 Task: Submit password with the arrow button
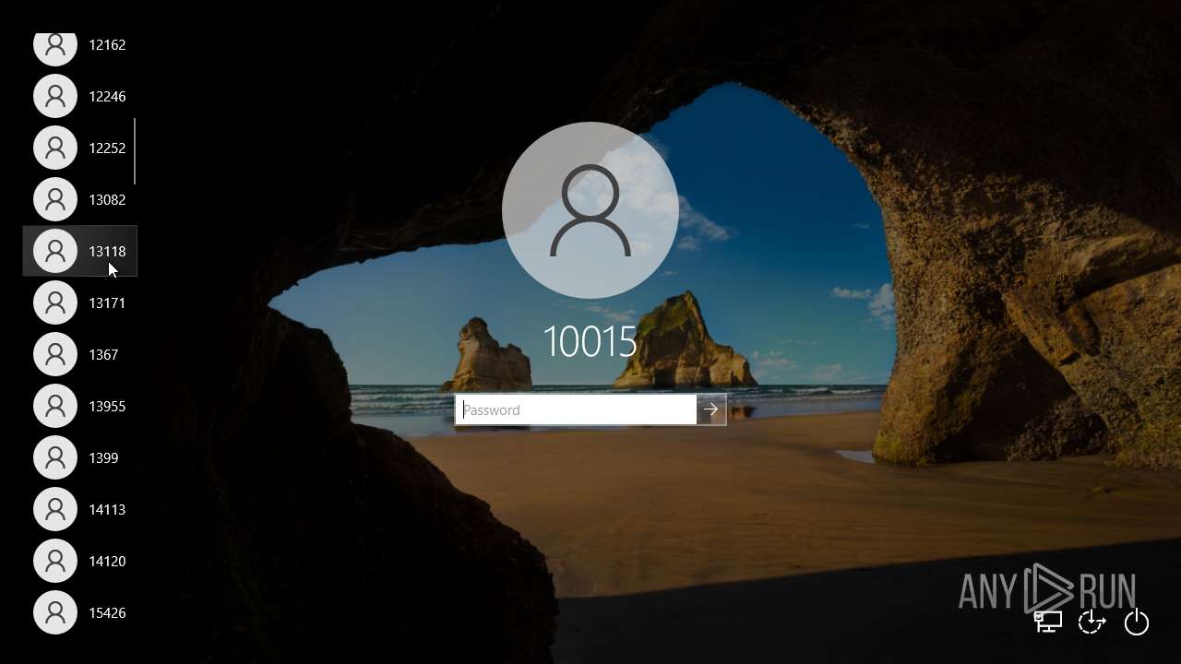(710, 409)
